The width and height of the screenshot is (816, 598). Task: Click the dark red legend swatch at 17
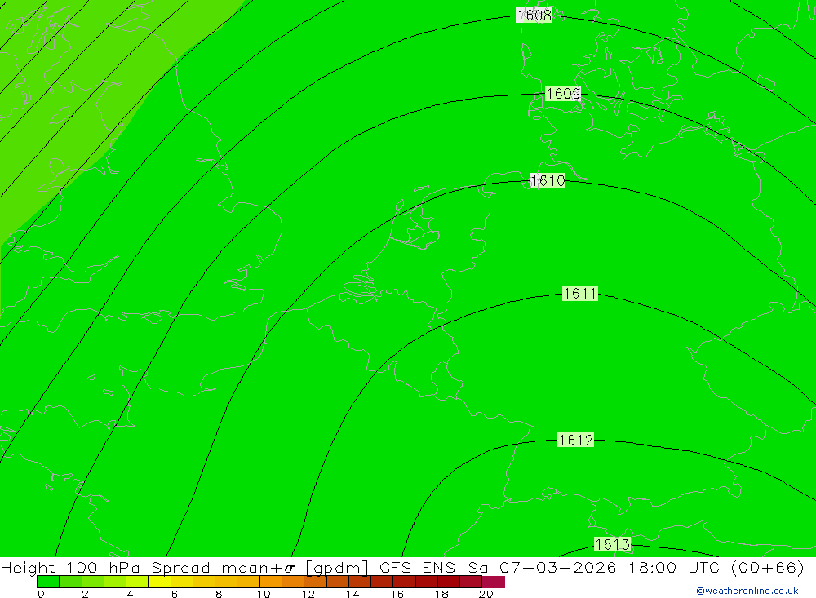[x=427, y=582]
